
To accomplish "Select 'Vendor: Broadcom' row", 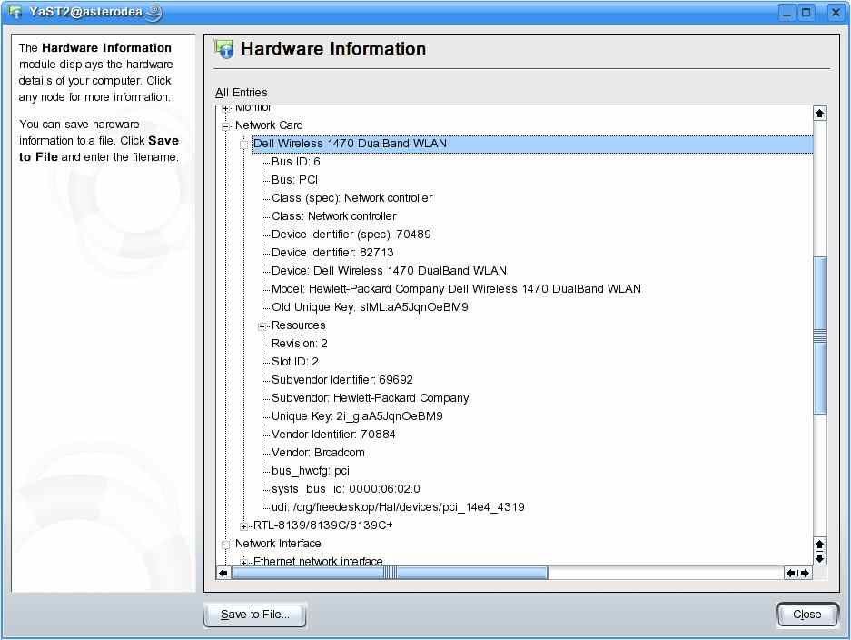I will click(x=318, y=453).
